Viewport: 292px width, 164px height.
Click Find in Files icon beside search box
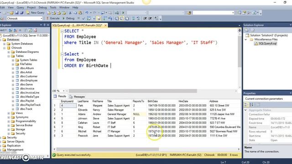pyautogui.click(x=189, y=13)
